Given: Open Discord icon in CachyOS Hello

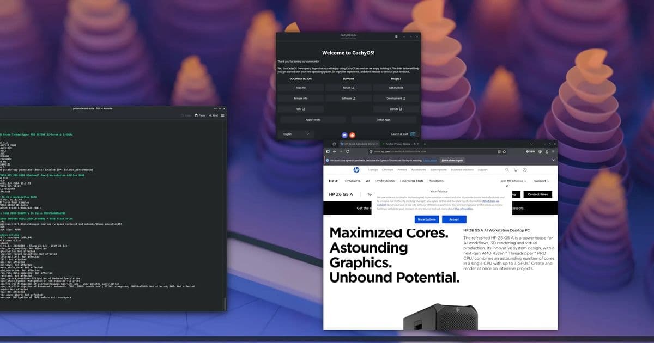Looking at the screenshot, I should [344, 134].
